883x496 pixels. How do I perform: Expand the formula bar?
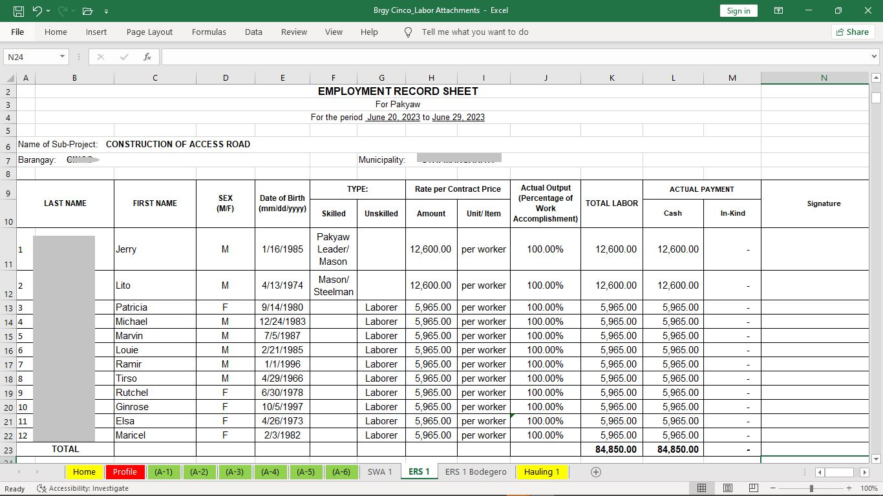[875, 57]
